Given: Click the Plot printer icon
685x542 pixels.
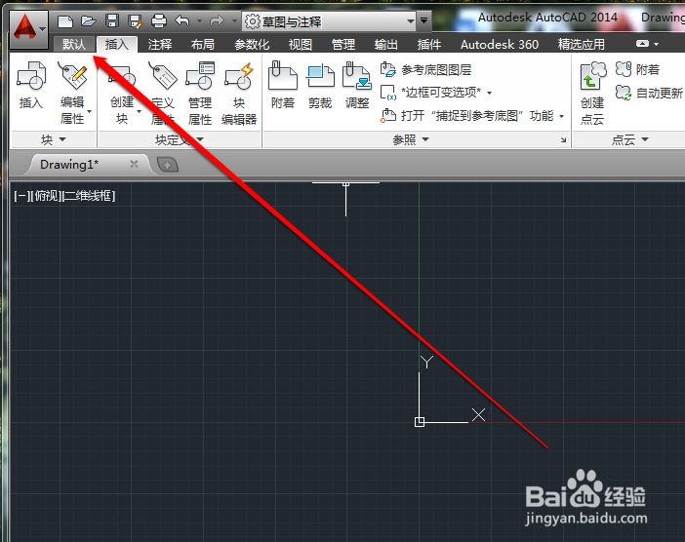Looking at the screenshot, I should (x=159, y=20).
